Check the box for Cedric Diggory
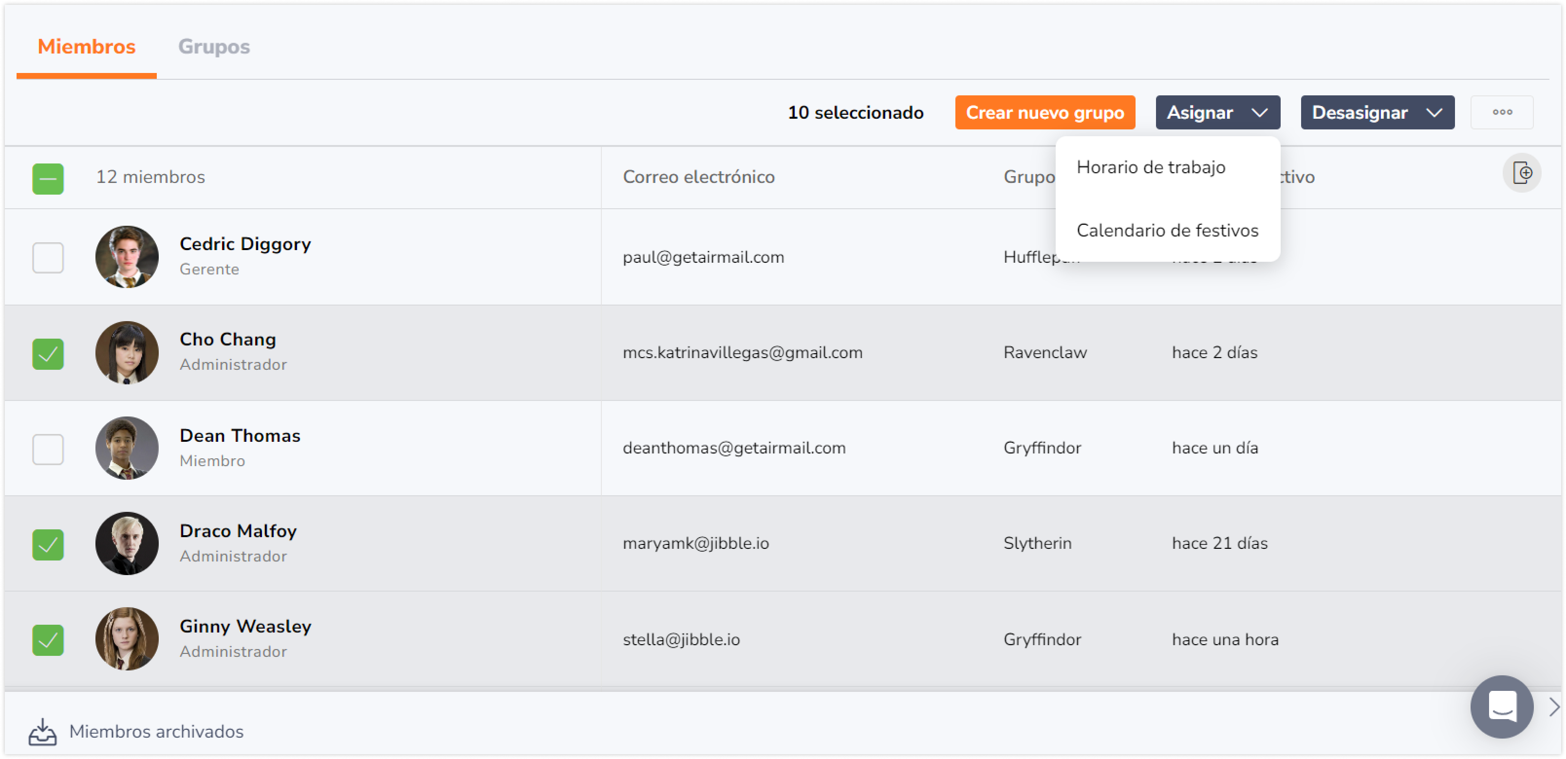1566x759 pixels. tap(48, 258)
